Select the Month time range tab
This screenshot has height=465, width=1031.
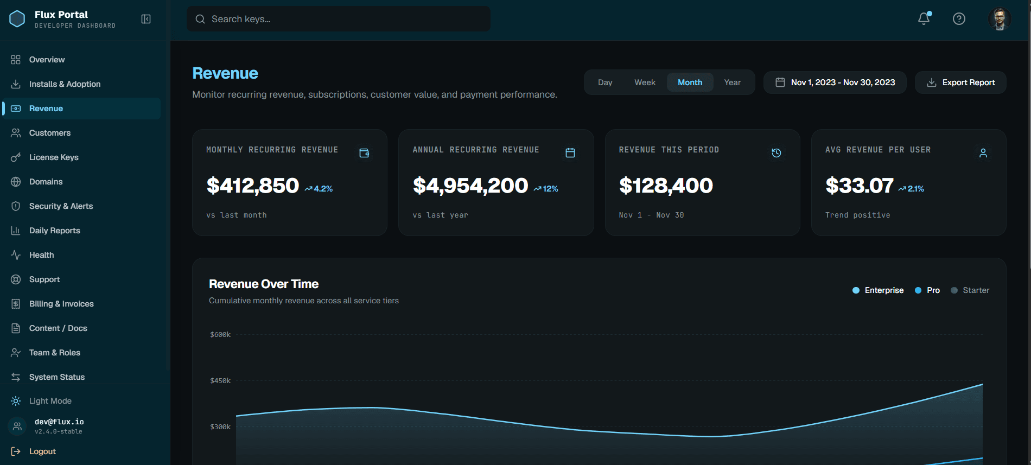tap(690, 82)
